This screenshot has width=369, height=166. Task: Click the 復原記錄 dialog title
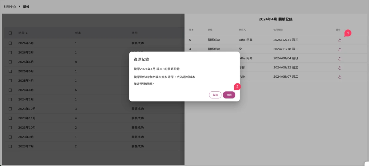[141, 59]
